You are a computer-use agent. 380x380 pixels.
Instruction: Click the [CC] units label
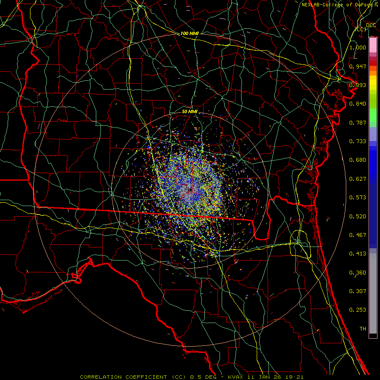pyautogui.click(x=361, y=29)
